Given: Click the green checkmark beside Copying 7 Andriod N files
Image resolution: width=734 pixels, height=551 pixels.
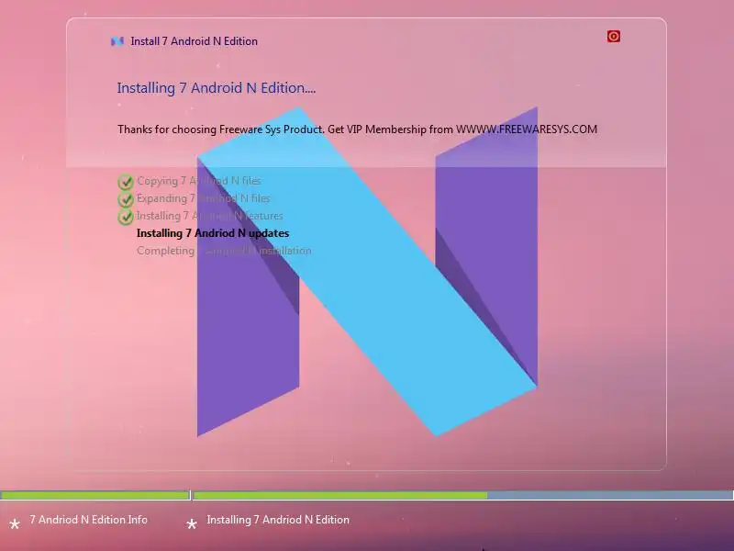Looking at the screenshot, I should [x=126, y=182].
